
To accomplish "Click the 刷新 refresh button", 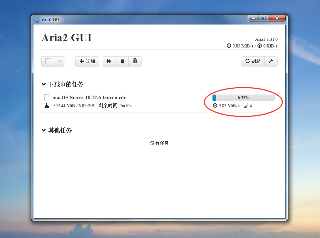I will 253,61.
